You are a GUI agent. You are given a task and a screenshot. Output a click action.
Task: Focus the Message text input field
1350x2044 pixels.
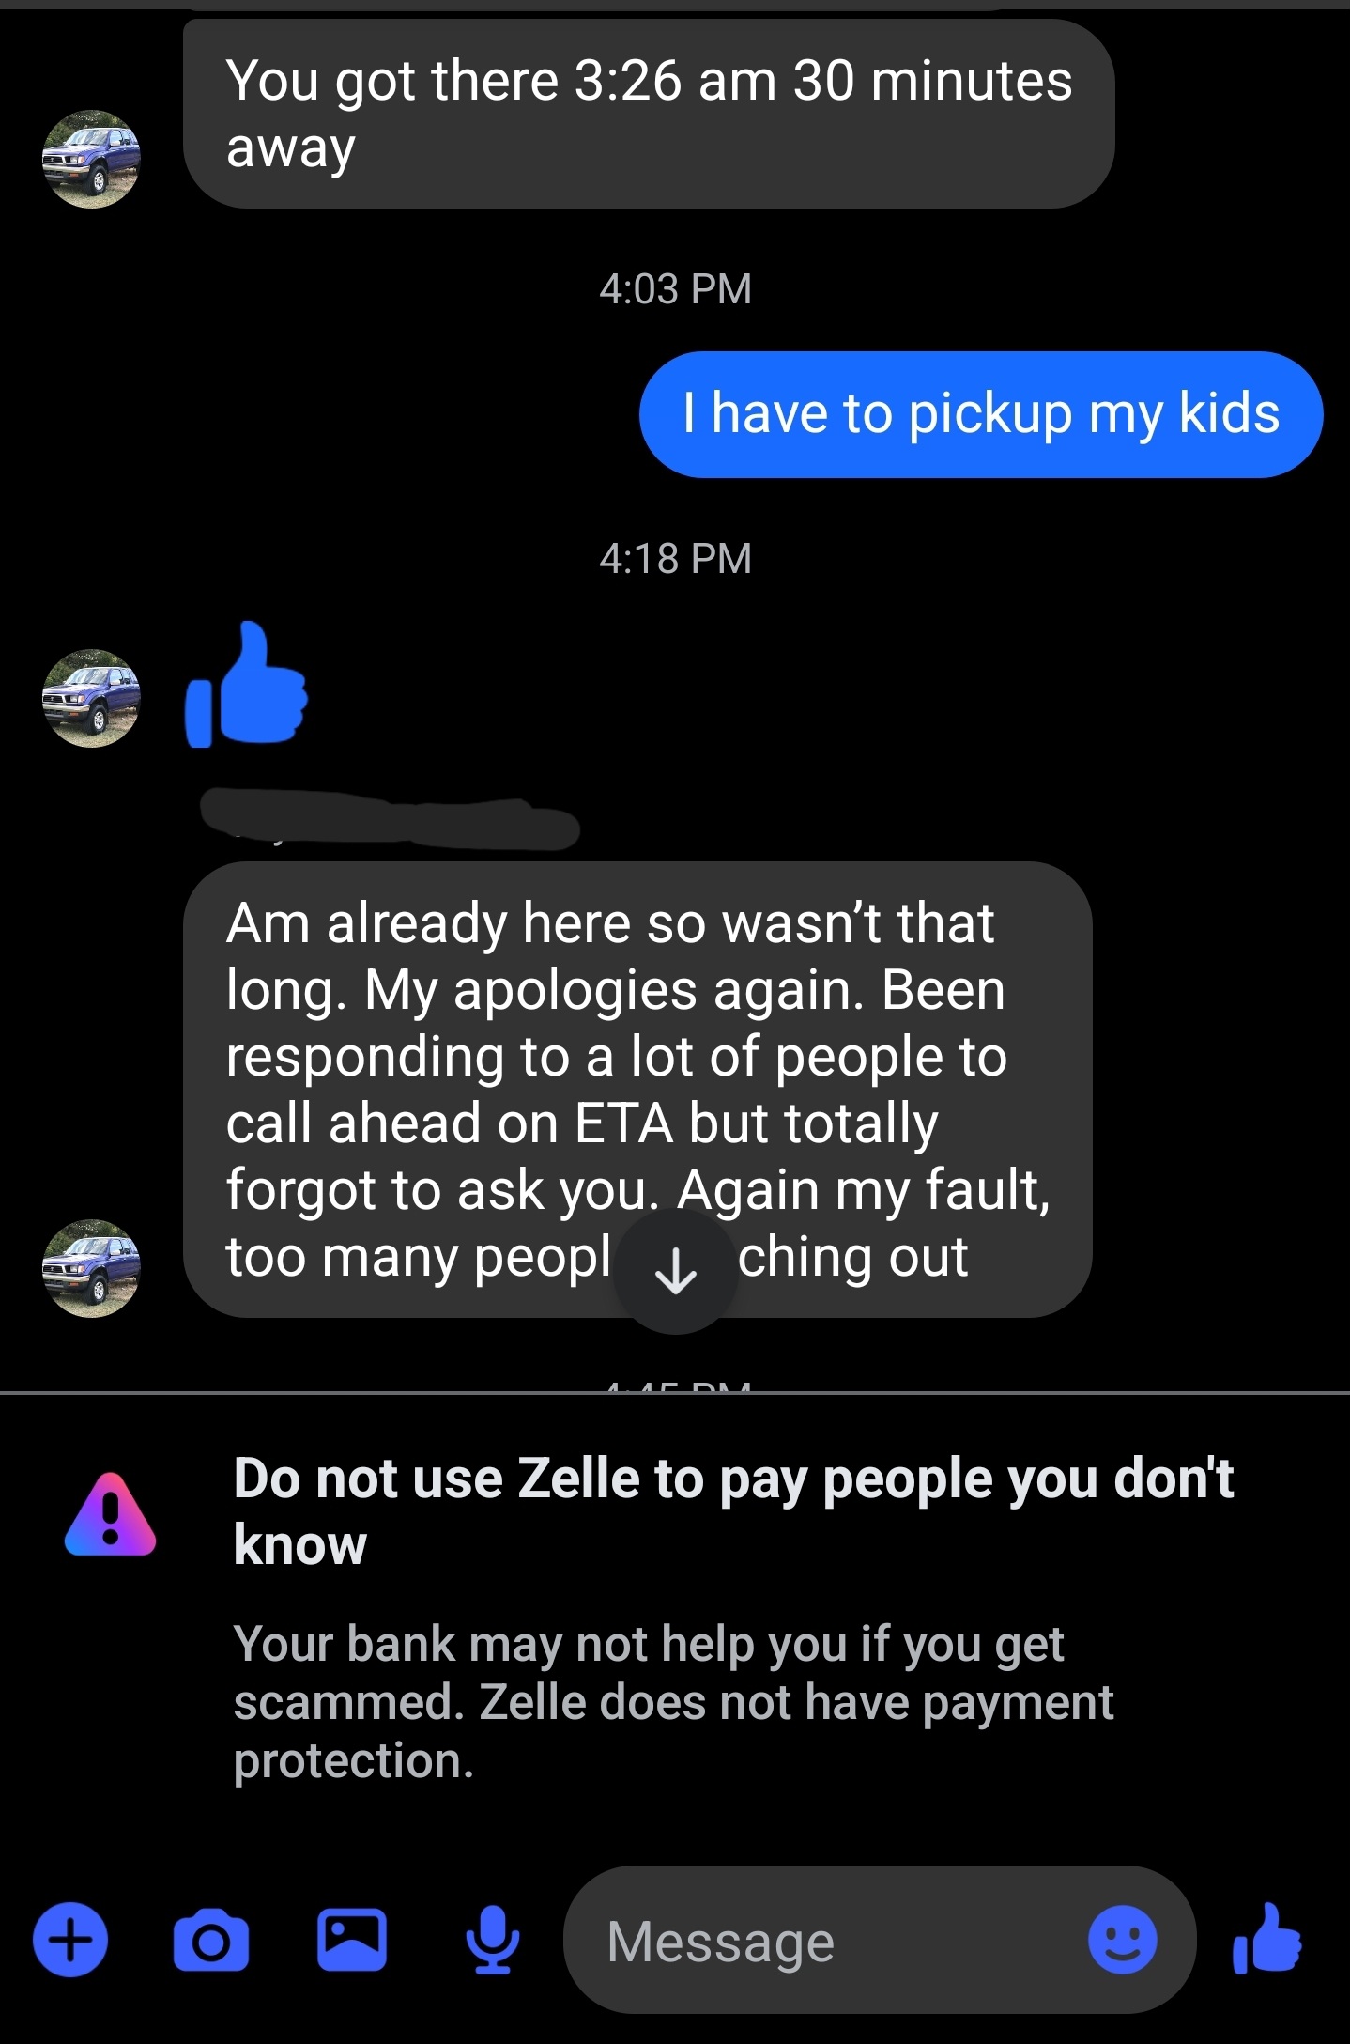click(x=836, y=1942)
